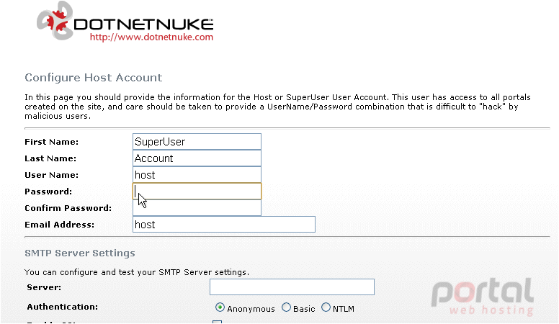Select the Anonymous authentication radio button
This screenshot has width=559, height=324.
coord(220,307)
